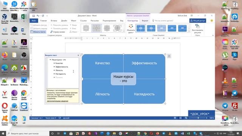Open the layout options button beside SmartArt
Image resolution: width=242 pixels, height=136 pixels.
169,56
